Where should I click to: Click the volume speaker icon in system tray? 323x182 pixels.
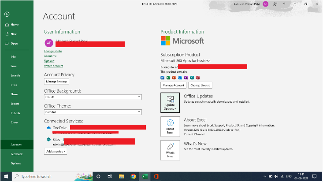(x=276, y=177)
